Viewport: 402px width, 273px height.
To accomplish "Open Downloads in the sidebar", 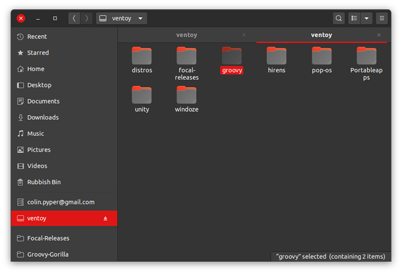I will point(64,117).
